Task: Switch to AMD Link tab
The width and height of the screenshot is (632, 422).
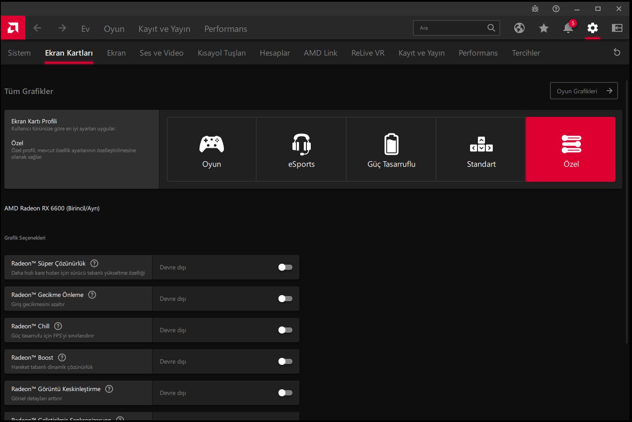Action: [x=320, y=53]
